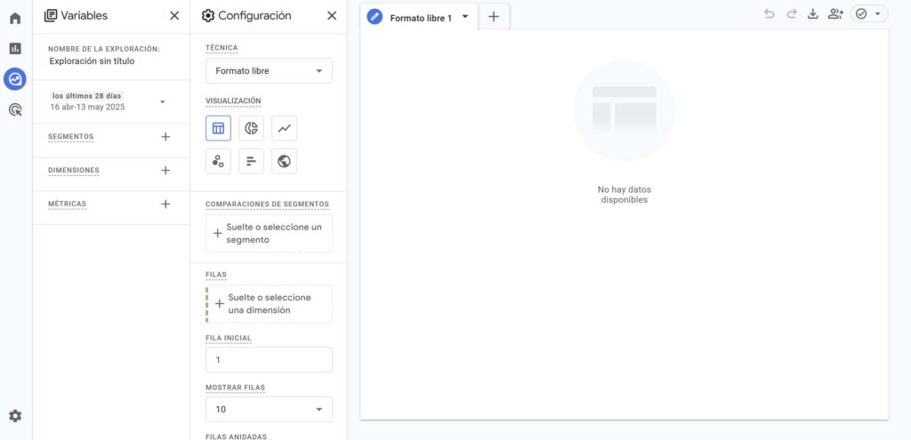Image resolution: width=911 pixels, height=440 pixels.
Task: Open Reports icon in left sidebar
Action: (15, 49)
